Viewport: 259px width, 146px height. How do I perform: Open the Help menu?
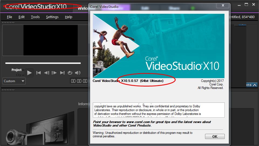pos(69,17)
